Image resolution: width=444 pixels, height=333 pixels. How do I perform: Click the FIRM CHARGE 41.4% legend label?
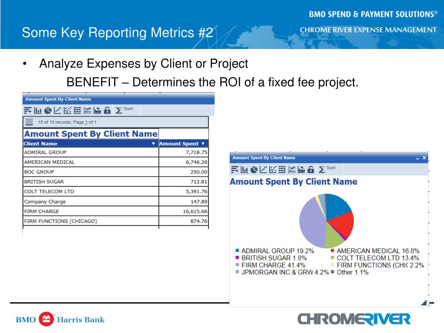pyautogui.click(x=273, y=265)
